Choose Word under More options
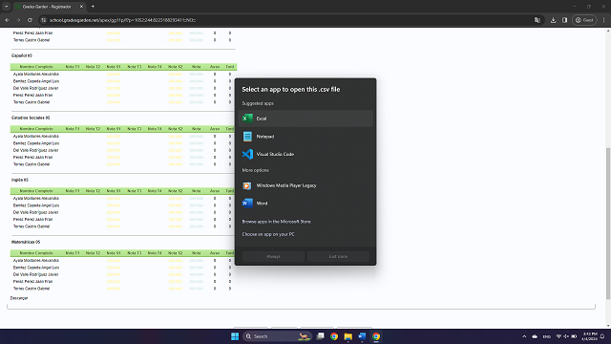 point(305,204)
